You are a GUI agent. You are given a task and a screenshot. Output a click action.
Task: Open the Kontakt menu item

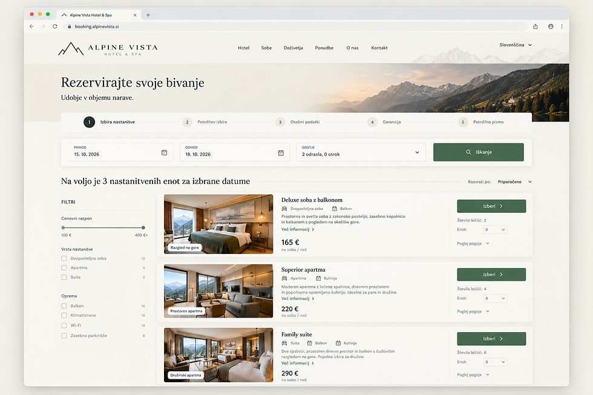pos(379,48)
